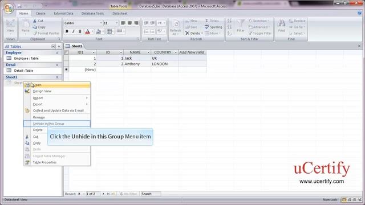This screenshot has height=205, width=365.
Task: Choose Collect and Update Data via E-mail
Action: tap(57, 110)
